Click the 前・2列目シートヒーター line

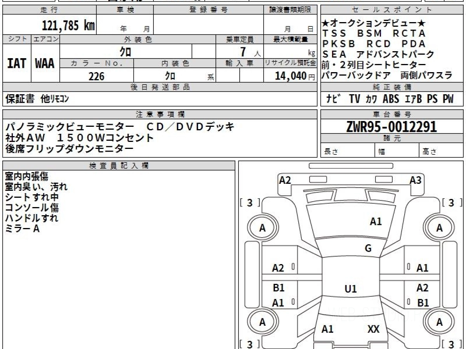[x=374, y=65]
